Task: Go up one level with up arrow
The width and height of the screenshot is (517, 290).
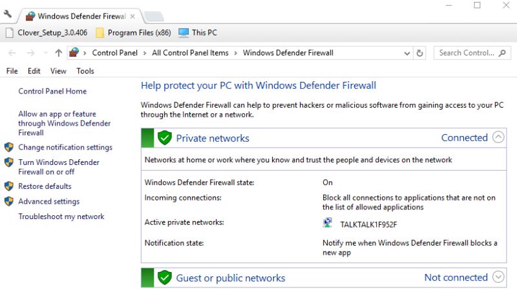Action: [x=59, y=53]
